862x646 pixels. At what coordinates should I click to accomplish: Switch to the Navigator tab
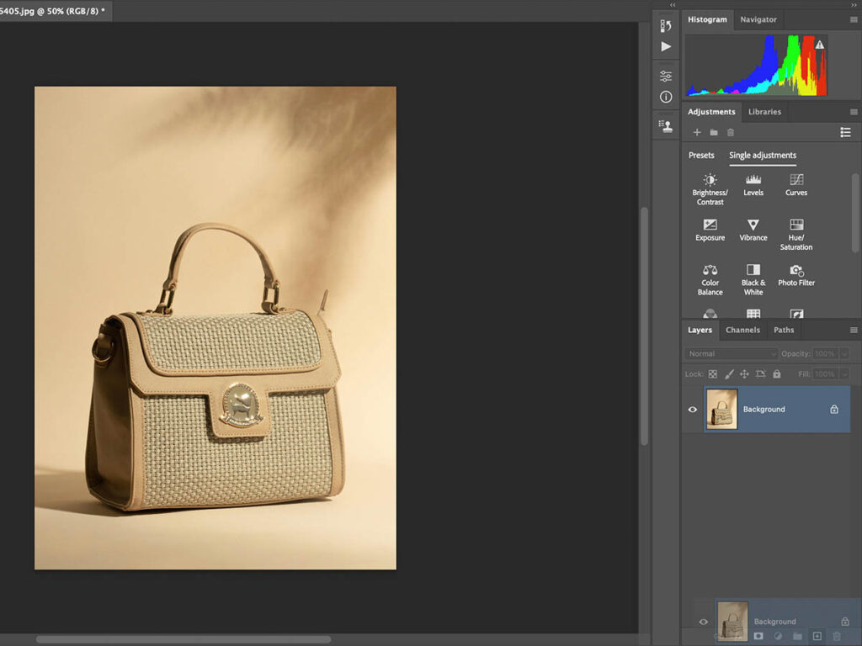click(x=758, y=20)
